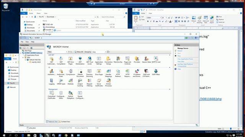Viewport: 245px width, 137px height.
Task: Open Authentication feature in IIS section
Action: click(x=51, y=72)
